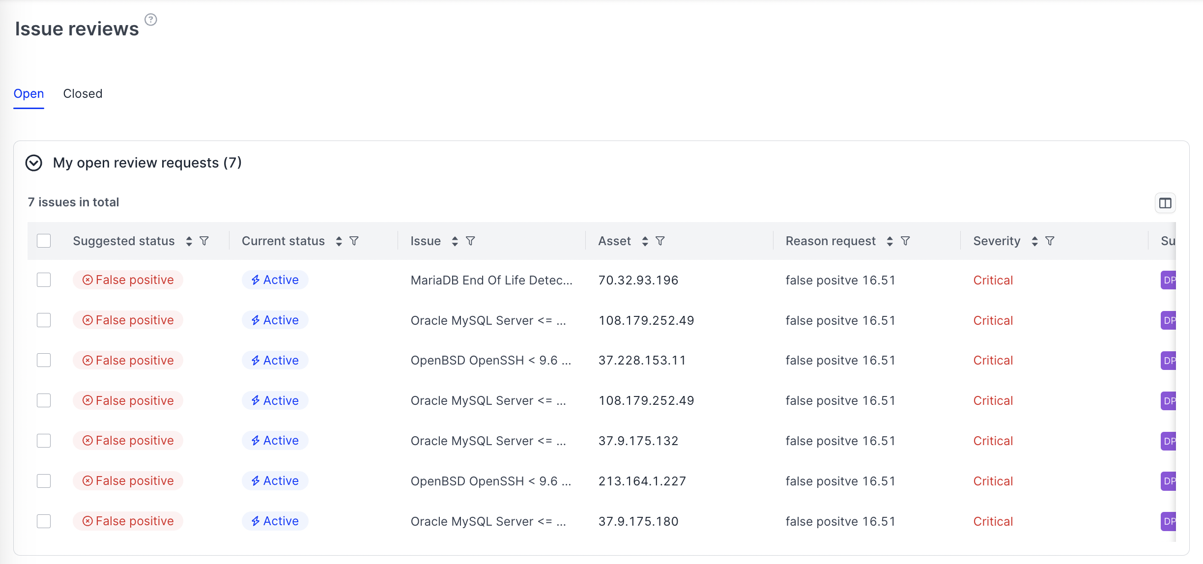Toggle the select-all checkbox in table header
The width and height of the screenshot is (1203, 564).
44,241
